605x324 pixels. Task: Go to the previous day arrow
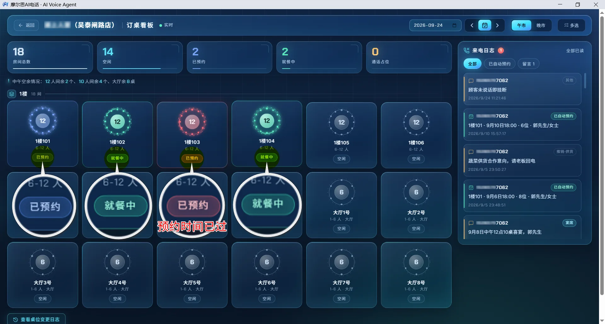472,25
